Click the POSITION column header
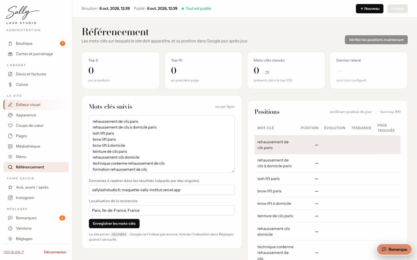The height and width of the screenshot is (260, 417). point(309,128)
